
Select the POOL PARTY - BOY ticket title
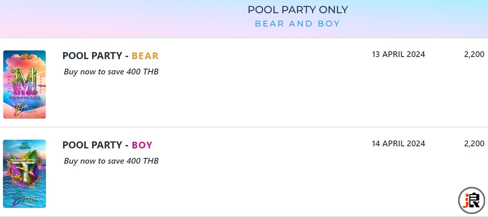[107, 145]
